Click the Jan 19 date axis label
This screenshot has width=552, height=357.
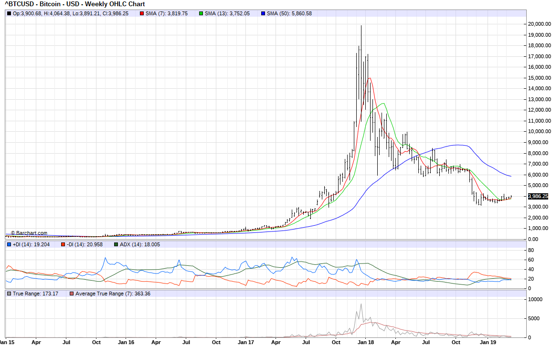pos(487,342)
